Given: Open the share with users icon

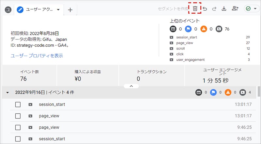Looking at the screenshot, I should coord(235,9).
